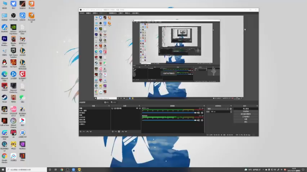Move selected source up
This screenshot has height=172, width=307.
tap(123, 131)
